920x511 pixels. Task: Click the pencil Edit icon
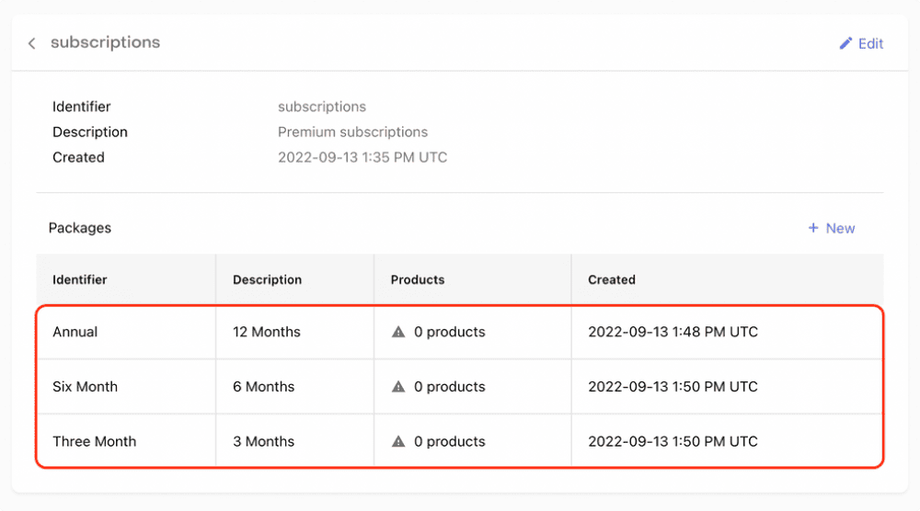(845, 43)
